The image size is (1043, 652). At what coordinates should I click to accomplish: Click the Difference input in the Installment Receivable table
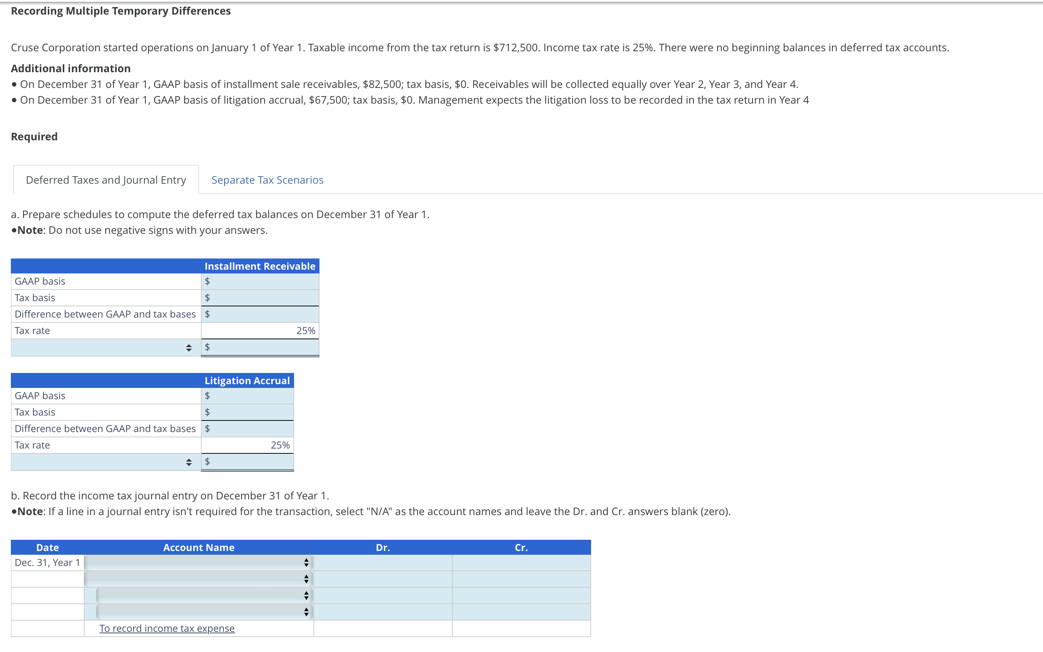pos(261,314)
